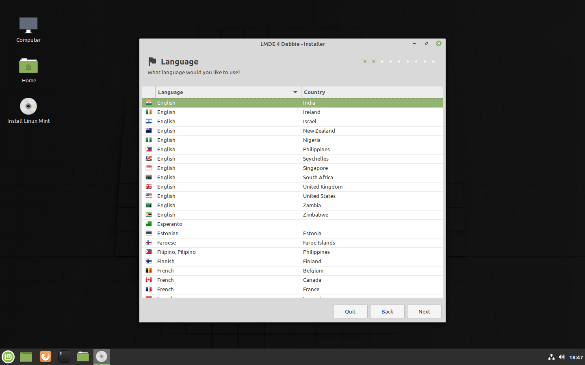Click the Estonia flag icon
Screen dimensions: 585x365
click(x=149, y=233)
